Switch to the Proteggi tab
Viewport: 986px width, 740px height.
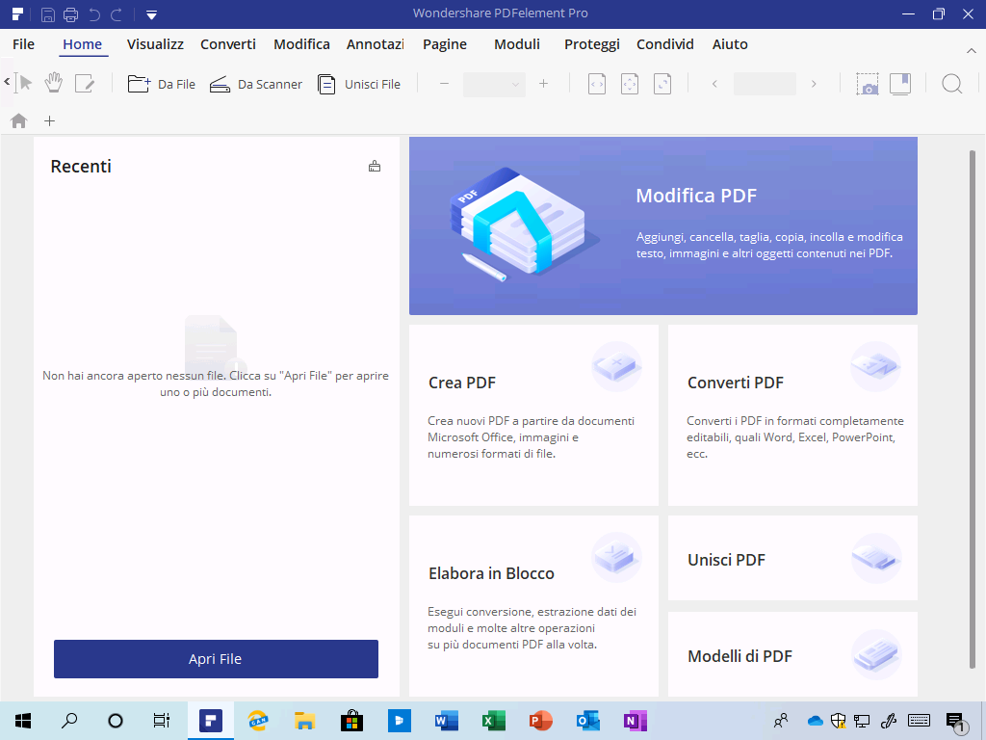592,44
